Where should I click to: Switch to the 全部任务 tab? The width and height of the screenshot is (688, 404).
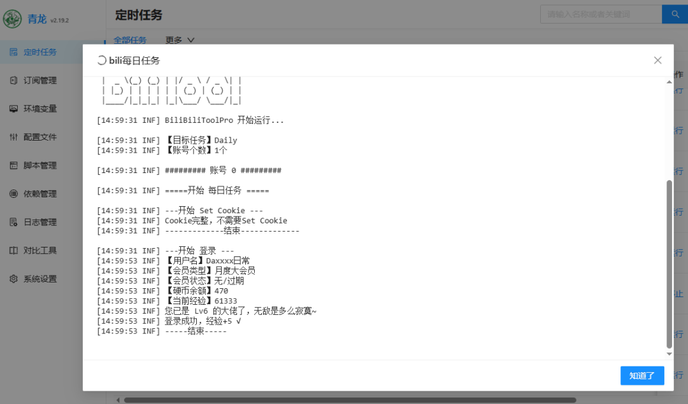(130, 39)
